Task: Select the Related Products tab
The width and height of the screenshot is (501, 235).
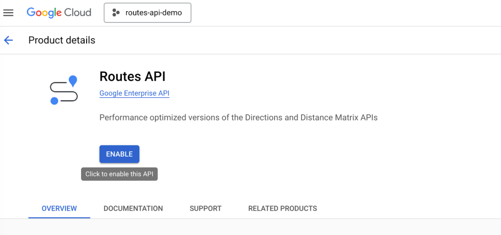Action: pyautogui.click(x=282, y=208)
